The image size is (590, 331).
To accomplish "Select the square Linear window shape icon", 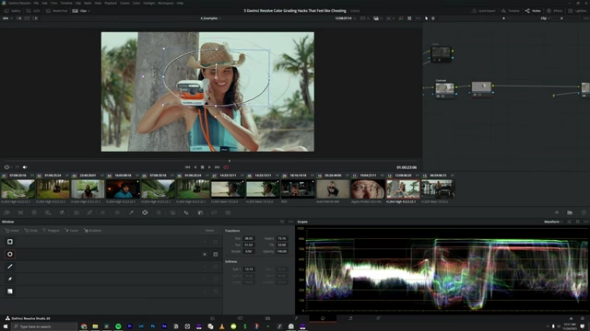I will click(x=10, y=242).
